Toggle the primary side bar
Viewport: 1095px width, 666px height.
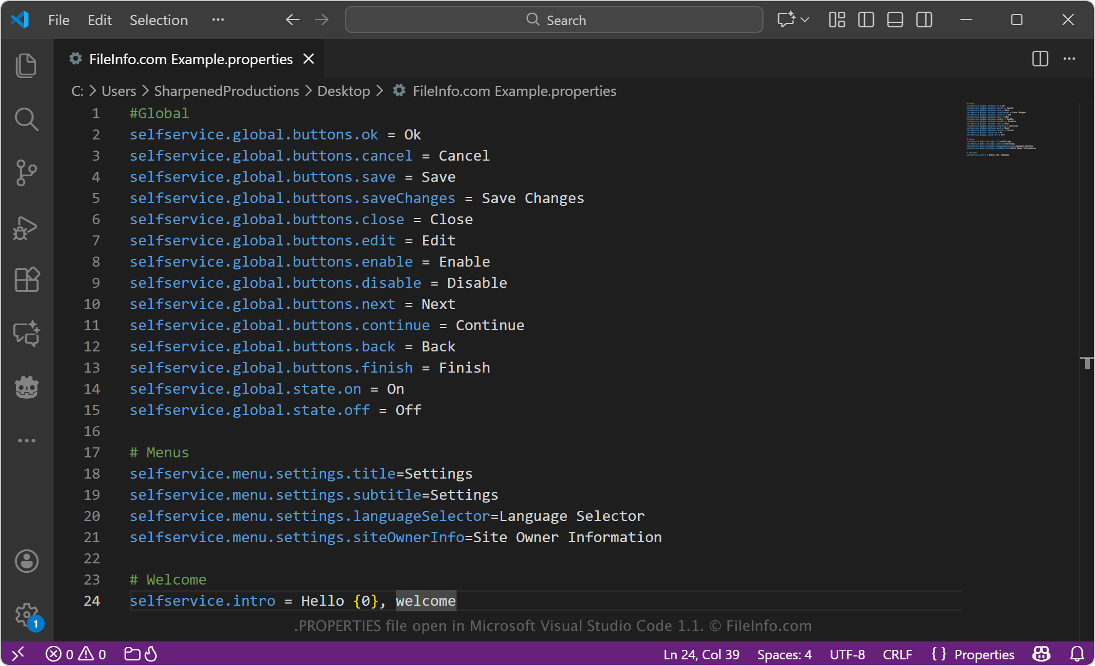[x=866, y=20]
